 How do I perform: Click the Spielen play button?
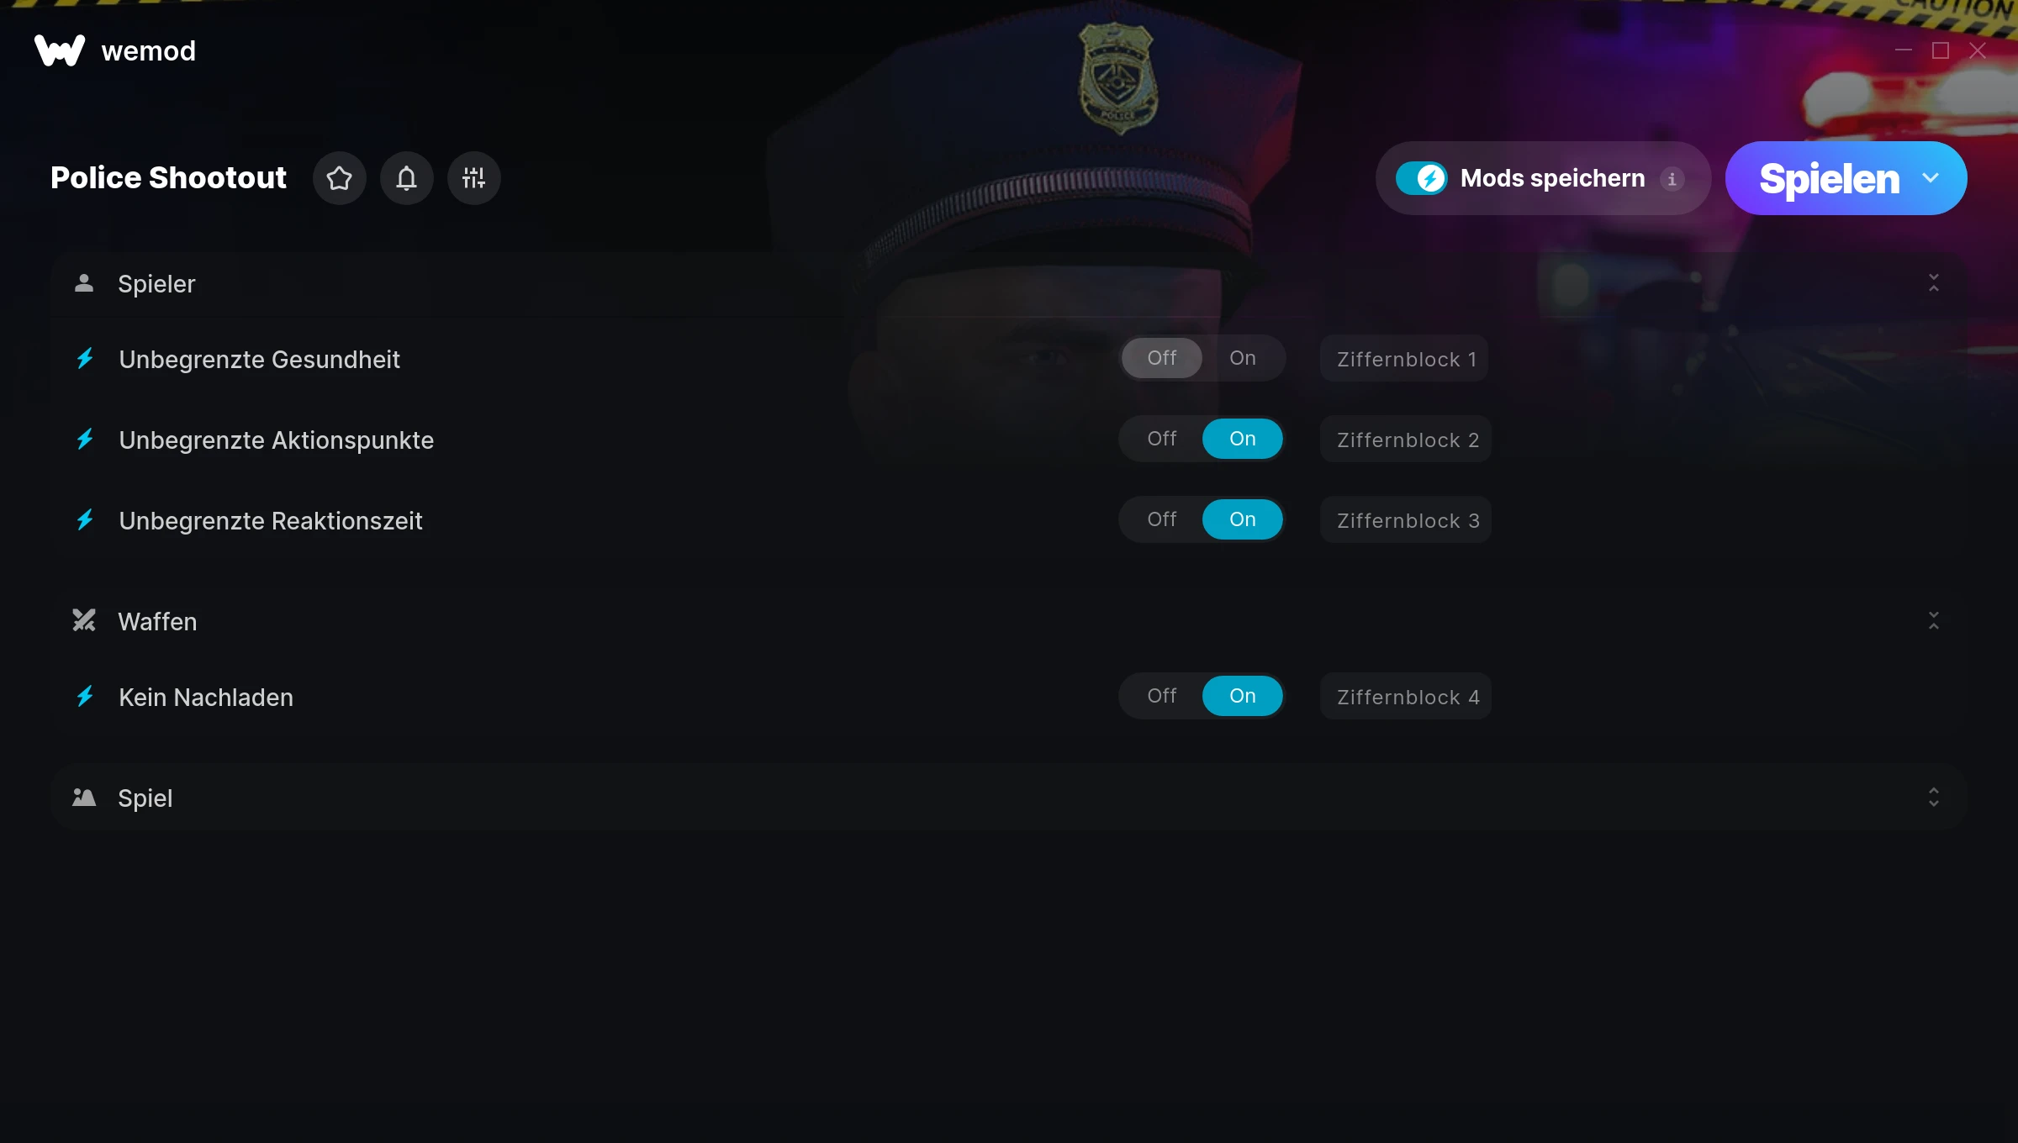tap(1829, 178)
